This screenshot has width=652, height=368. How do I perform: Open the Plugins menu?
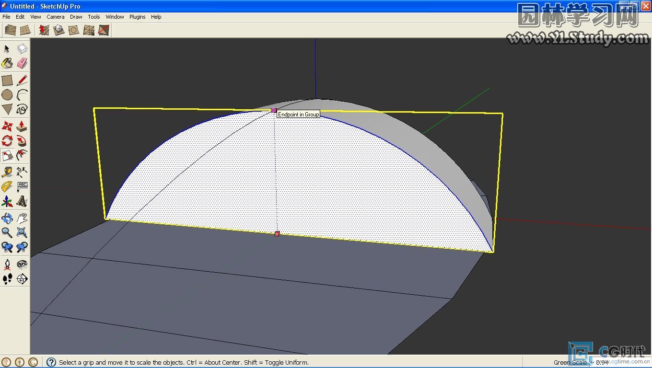138,17
